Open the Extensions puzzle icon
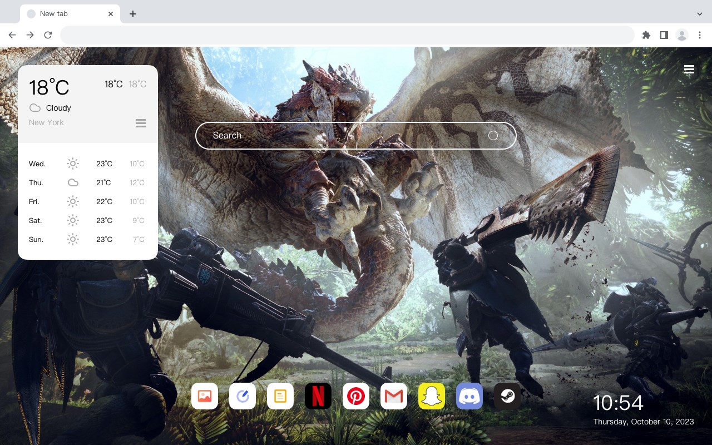This screenshot has width=712, height=445. click(646, 35)
